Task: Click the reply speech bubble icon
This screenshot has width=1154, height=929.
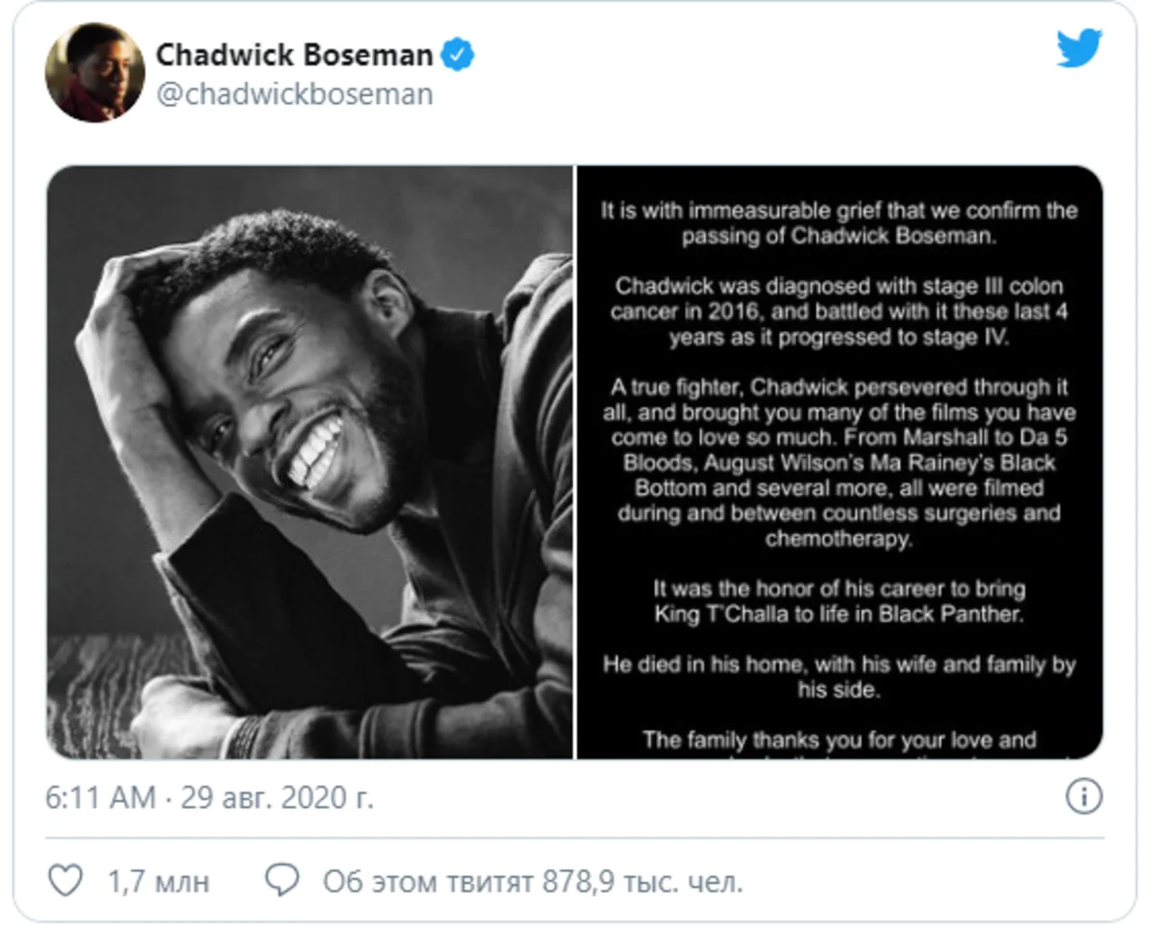Action: click(x=281, y=880)
